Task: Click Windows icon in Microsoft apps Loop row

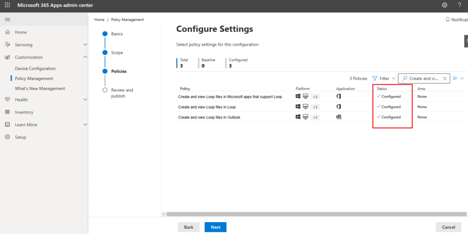Action: (298, 96)
